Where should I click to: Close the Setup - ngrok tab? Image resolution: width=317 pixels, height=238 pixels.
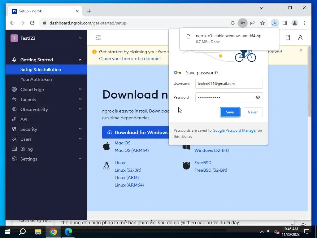77,11
